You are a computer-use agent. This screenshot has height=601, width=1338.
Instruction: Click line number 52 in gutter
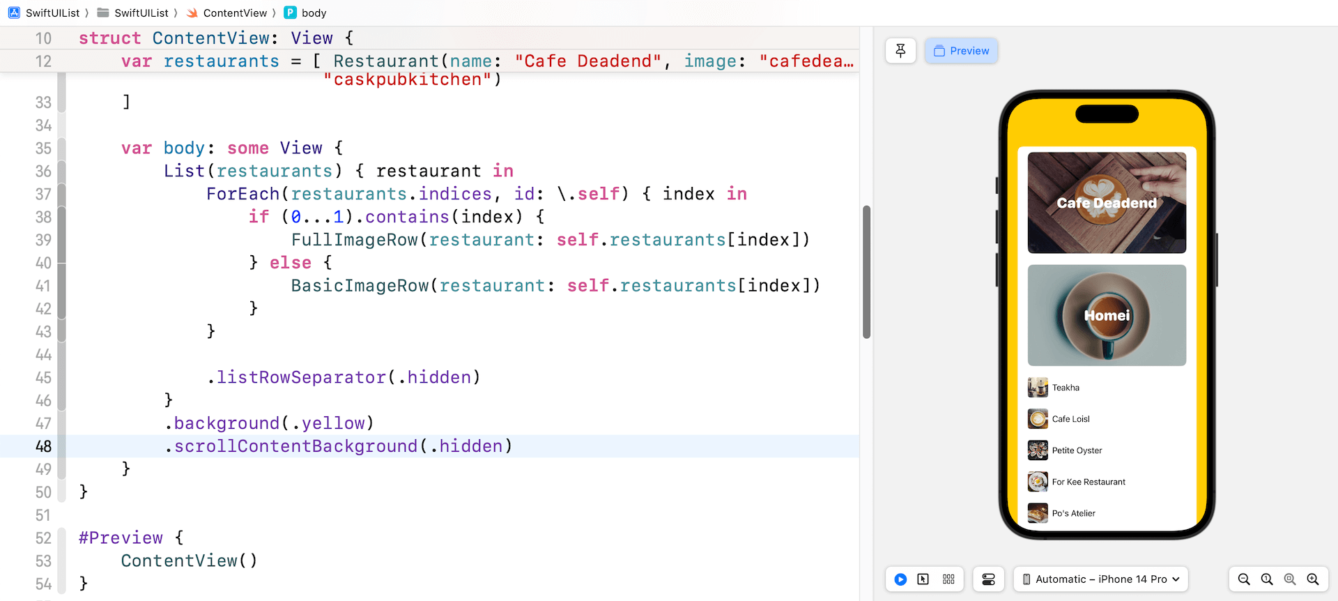[x=43, y=538]
